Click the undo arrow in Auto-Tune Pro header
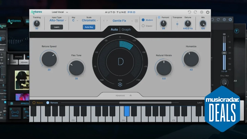The width and height of the screenshot is (247, 139). pos(189,12)
